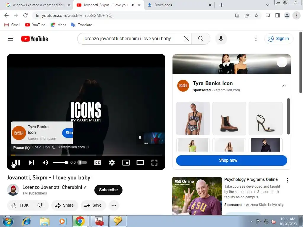Toggle closed captions (CC) button
Image resolution: width=303 pixels, height=227 pixels.
click(98, 163)
